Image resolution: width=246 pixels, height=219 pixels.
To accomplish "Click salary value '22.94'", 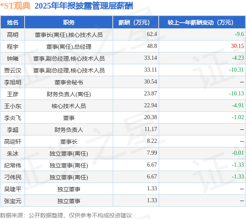I will 150,105.
